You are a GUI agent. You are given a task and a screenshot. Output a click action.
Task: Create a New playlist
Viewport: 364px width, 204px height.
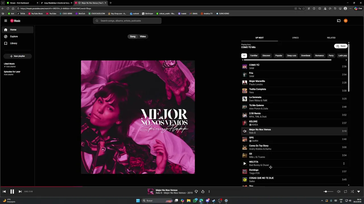point(17,56)
